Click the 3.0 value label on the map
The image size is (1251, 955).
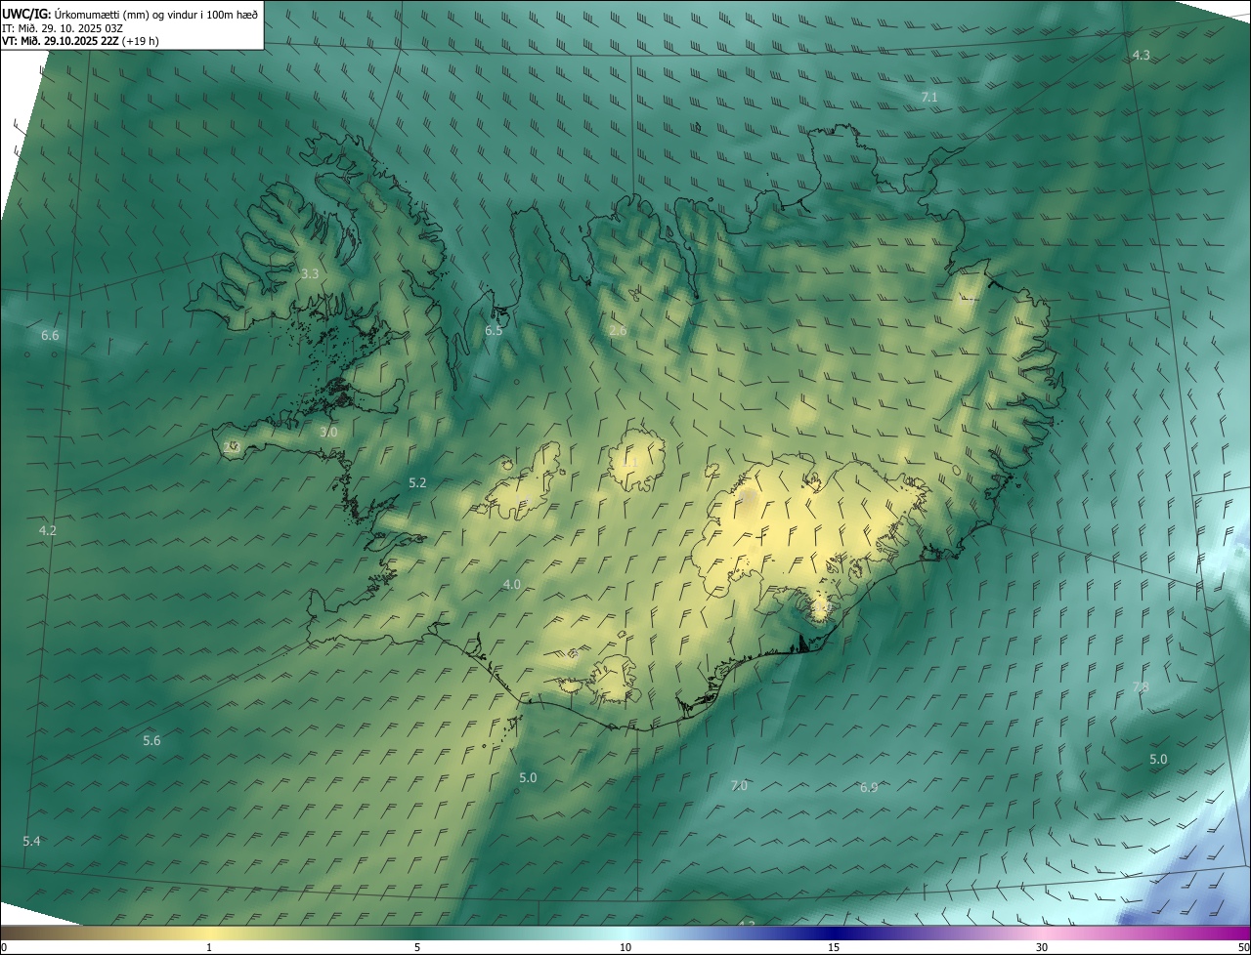(328, 432)
